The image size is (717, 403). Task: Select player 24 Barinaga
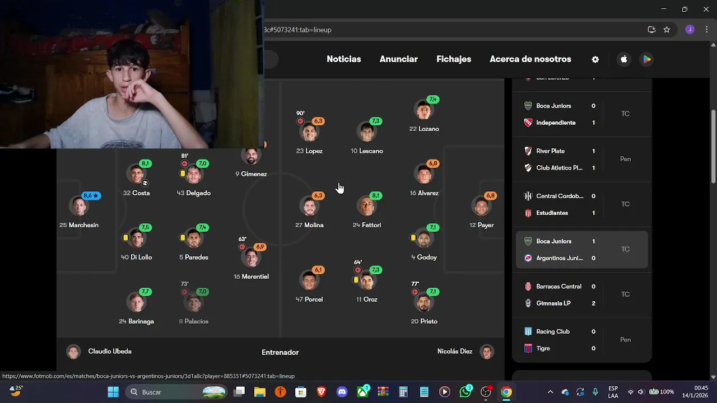click(x=137, y=308)
